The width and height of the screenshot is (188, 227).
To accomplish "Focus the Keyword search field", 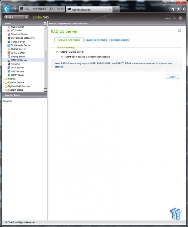I will click(x=25, y=101).
